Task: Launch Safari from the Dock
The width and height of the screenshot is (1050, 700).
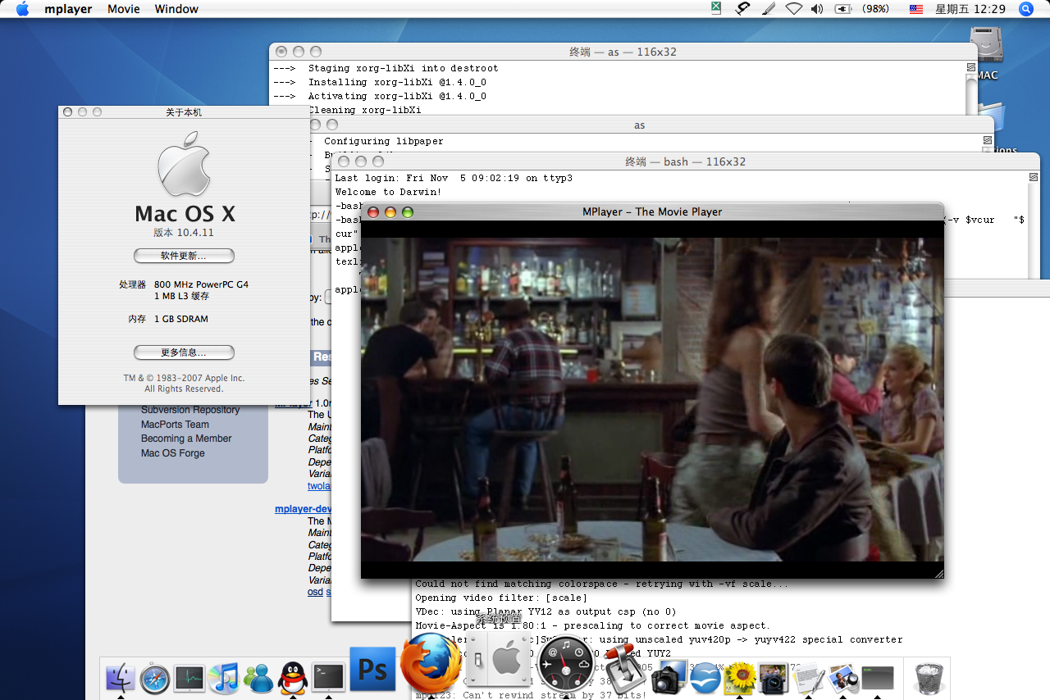Action: (155, 678)
